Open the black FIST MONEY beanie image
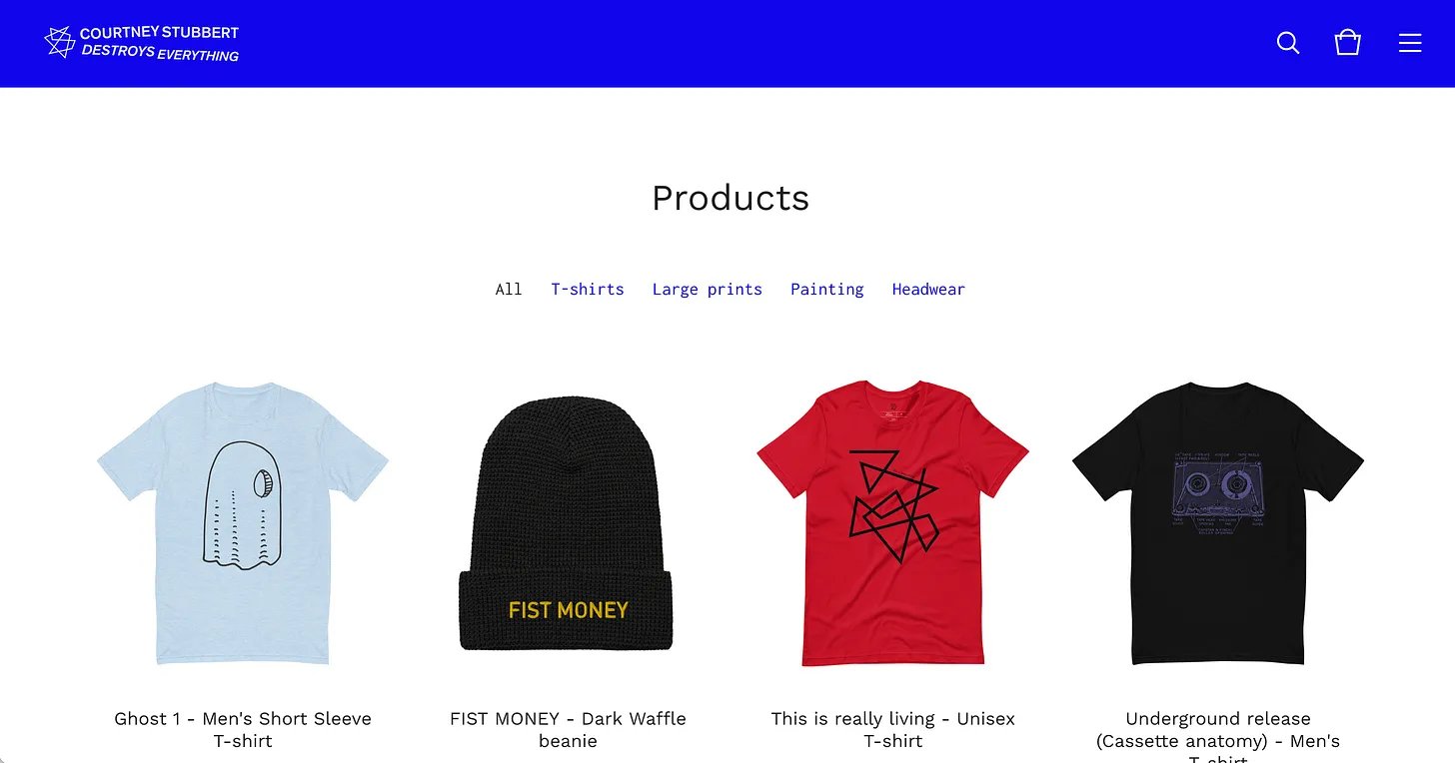1455x763 pixels. (566, 522)
